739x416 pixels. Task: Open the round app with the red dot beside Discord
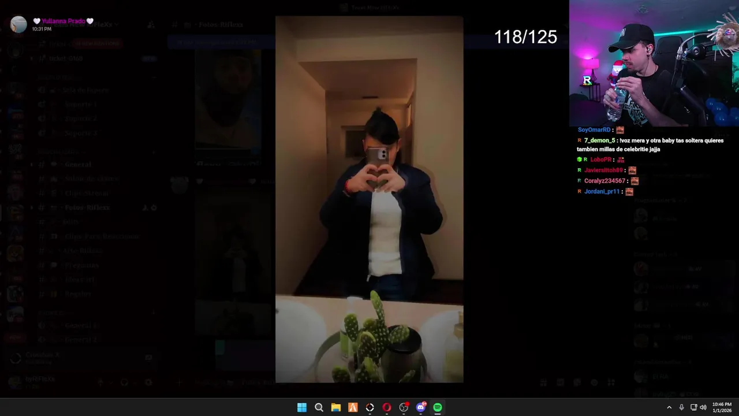click(404, 407)
